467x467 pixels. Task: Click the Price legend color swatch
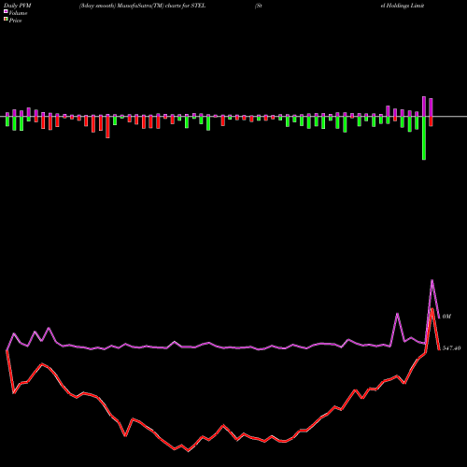pos(6,20)
